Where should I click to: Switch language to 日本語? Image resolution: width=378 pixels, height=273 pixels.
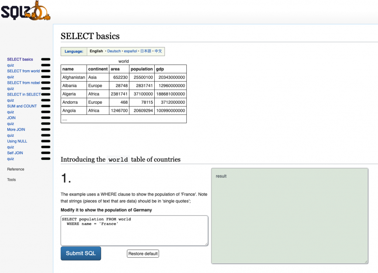(x=146, y=51)
